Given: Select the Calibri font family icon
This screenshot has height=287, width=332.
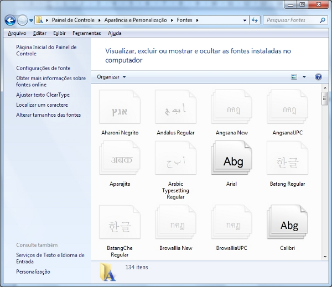Looking at the screenshot, I should [287, 222].
